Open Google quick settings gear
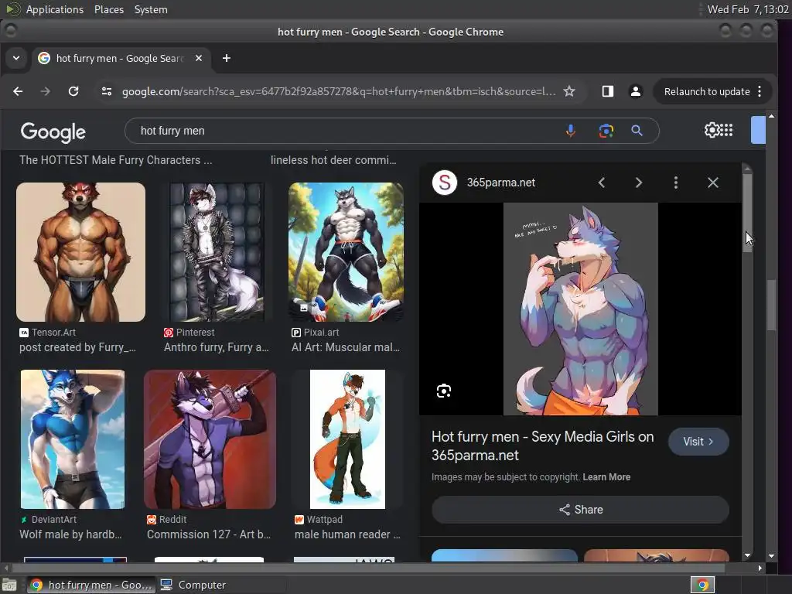Screen dimensions: 792x594 [712, 130]
